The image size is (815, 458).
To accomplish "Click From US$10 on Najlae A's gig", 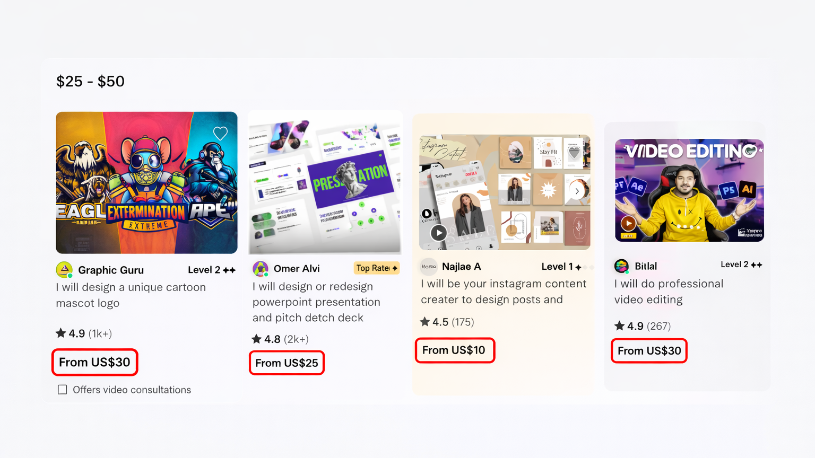I will [x=454, y=350].
